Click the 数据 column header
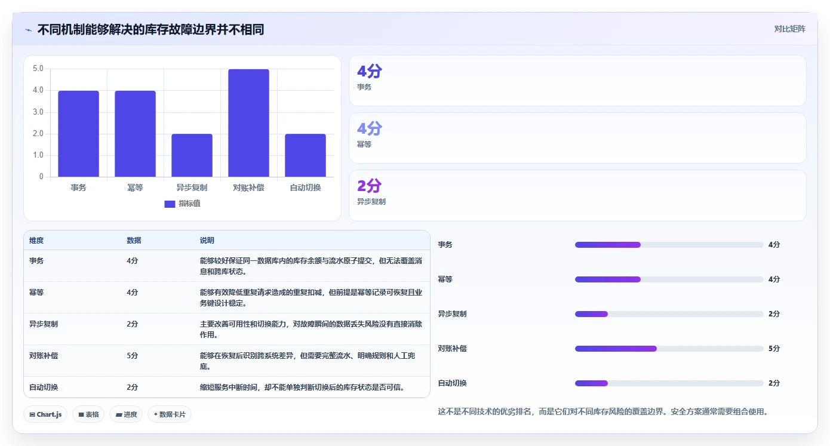The width and height of the screenshot is (830, 446). pyautogui.click(x=134, y=241)
